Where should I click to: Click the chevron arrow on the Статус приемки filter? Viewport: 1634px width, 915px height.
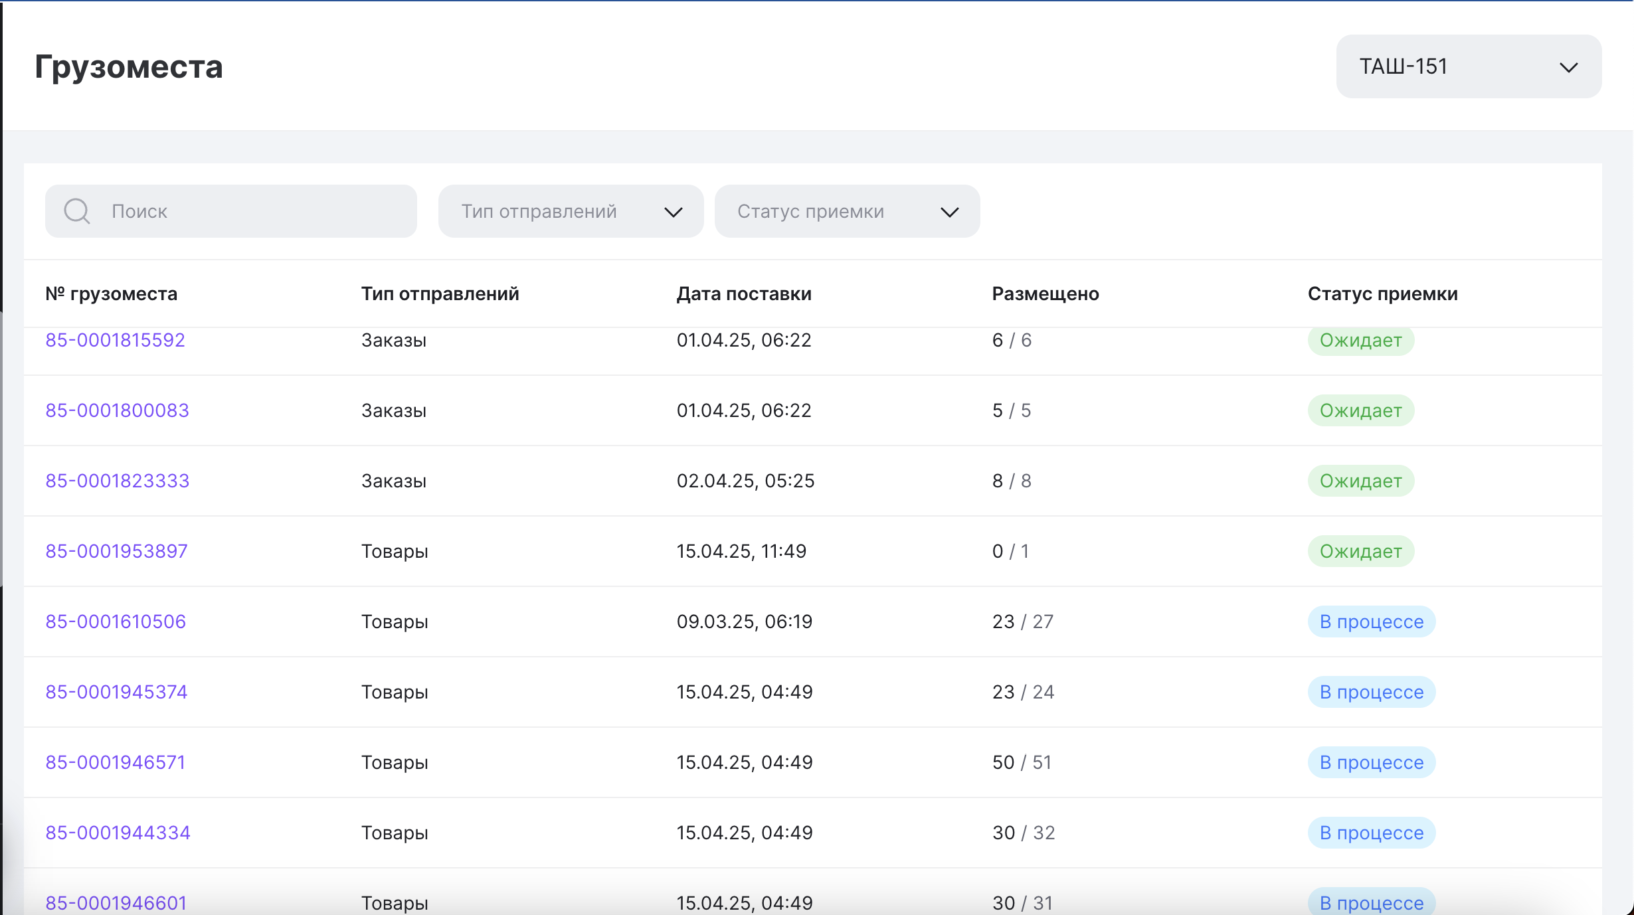click(950, 212)
